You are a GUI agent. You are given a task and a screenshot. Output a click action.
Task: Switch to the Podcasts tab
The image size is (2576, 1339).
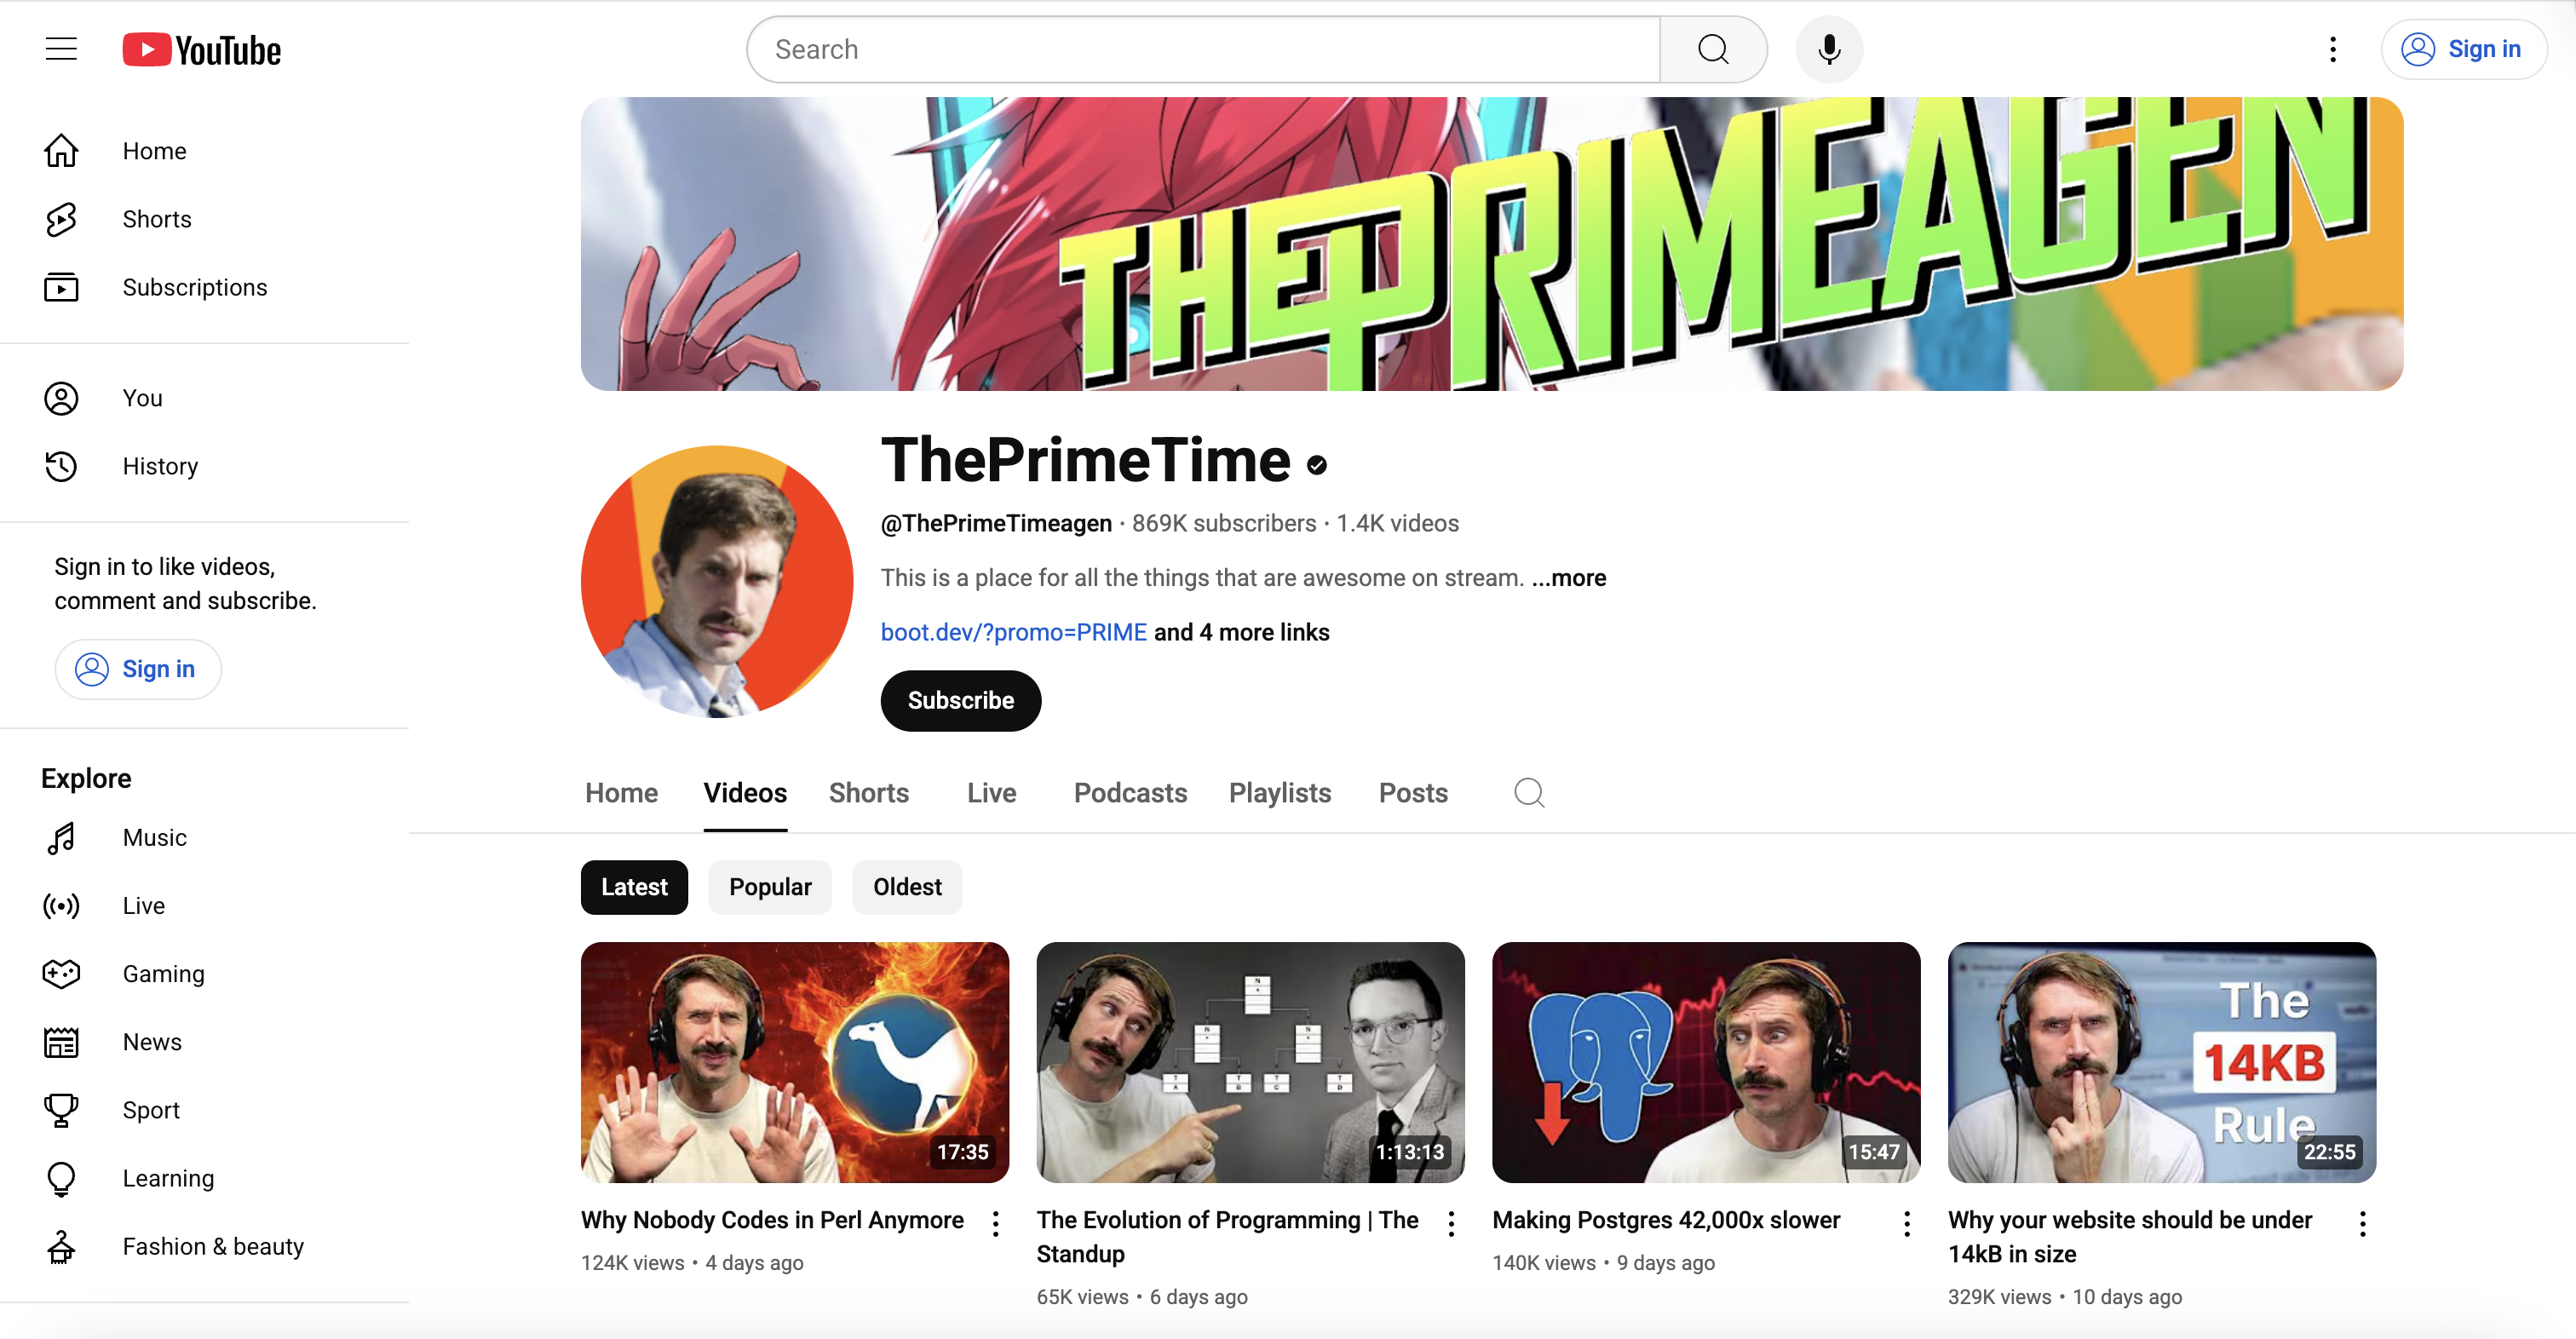click(1130, 793)
